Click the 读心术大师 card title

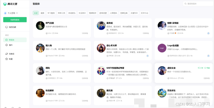tap(112, 45)
